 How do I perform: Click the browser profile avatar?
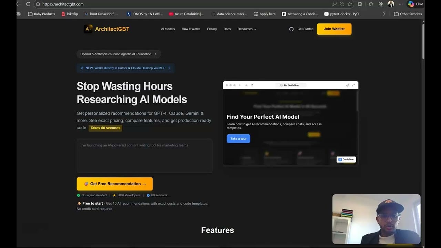click(x=391, y=4)
